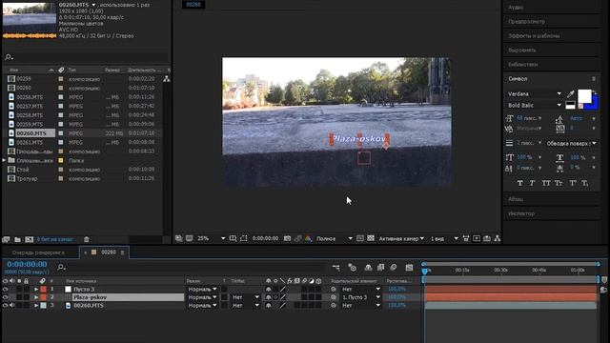Click the new folder icon in Project panel

coord(17,239)
